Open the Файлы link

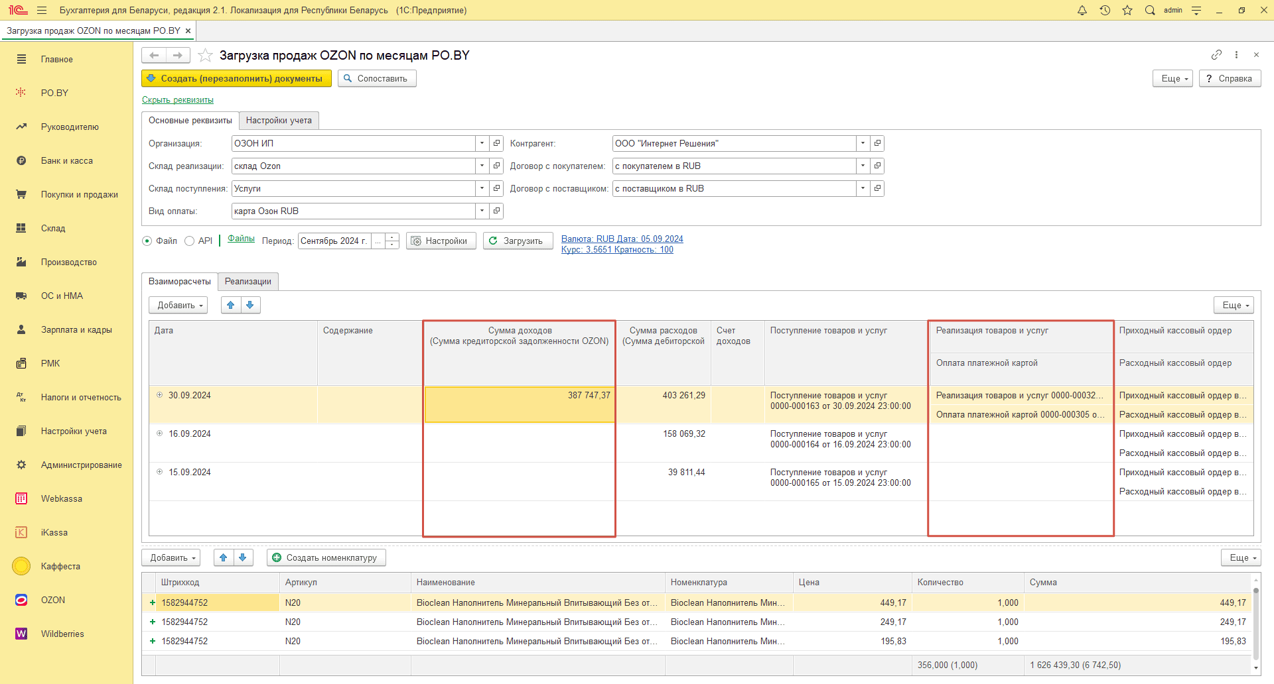click(241, 239)
